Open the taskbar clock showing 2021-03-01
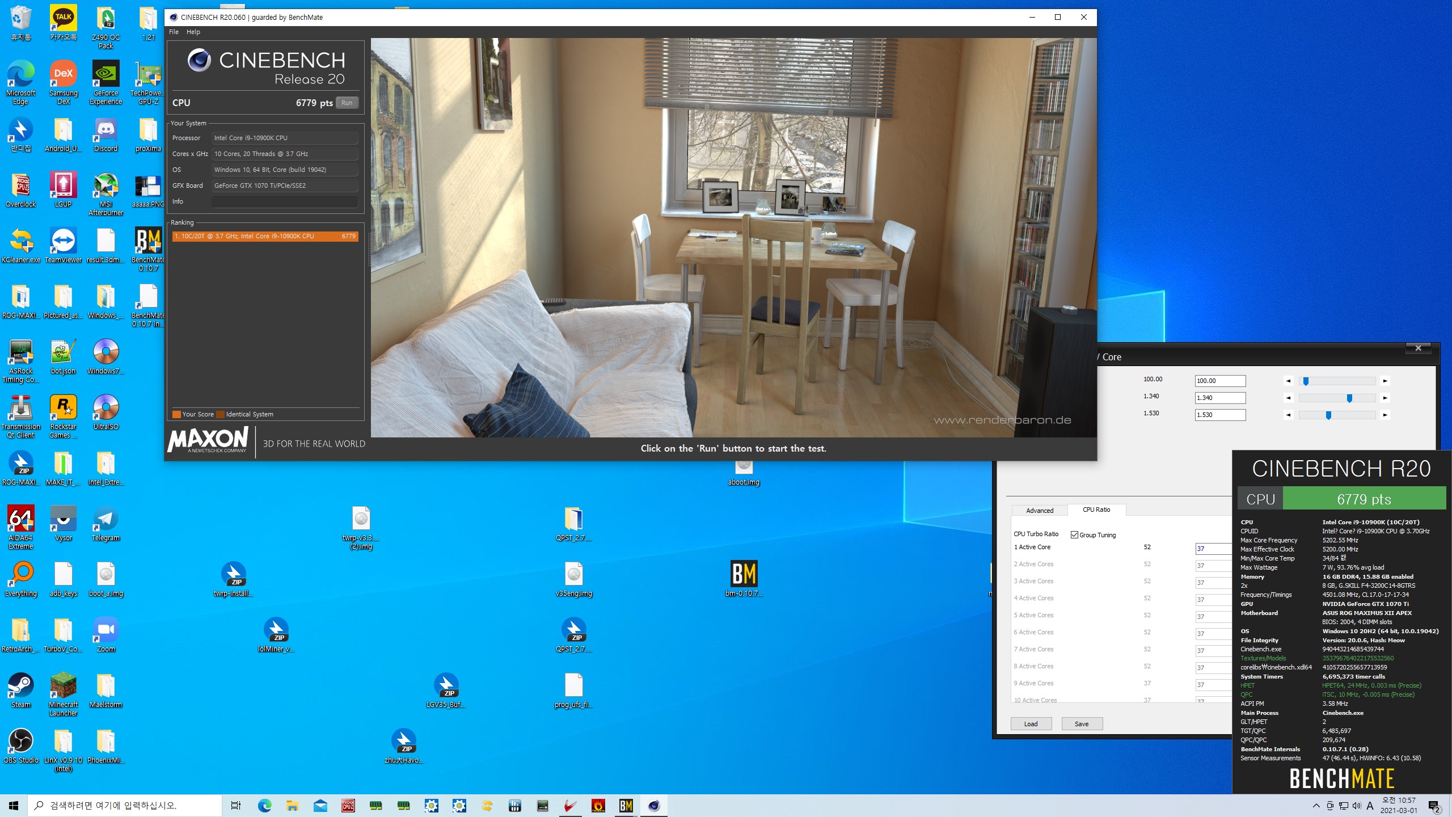The width and height of the screenshot is (1452, 817). click(1399, 806)
